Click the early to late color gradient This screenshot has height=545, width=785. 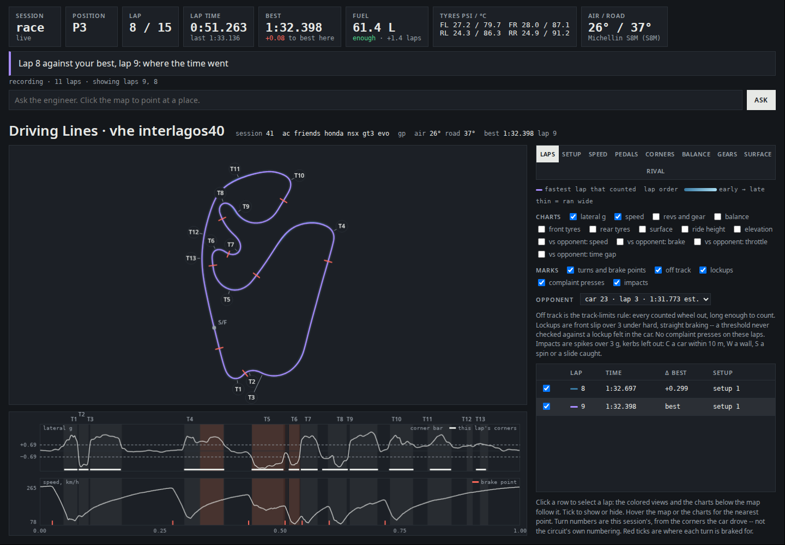[701, 190]
